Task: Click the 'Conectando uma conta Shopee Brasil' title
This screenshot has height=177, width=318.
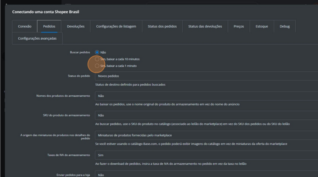Action: coord(46,12)
